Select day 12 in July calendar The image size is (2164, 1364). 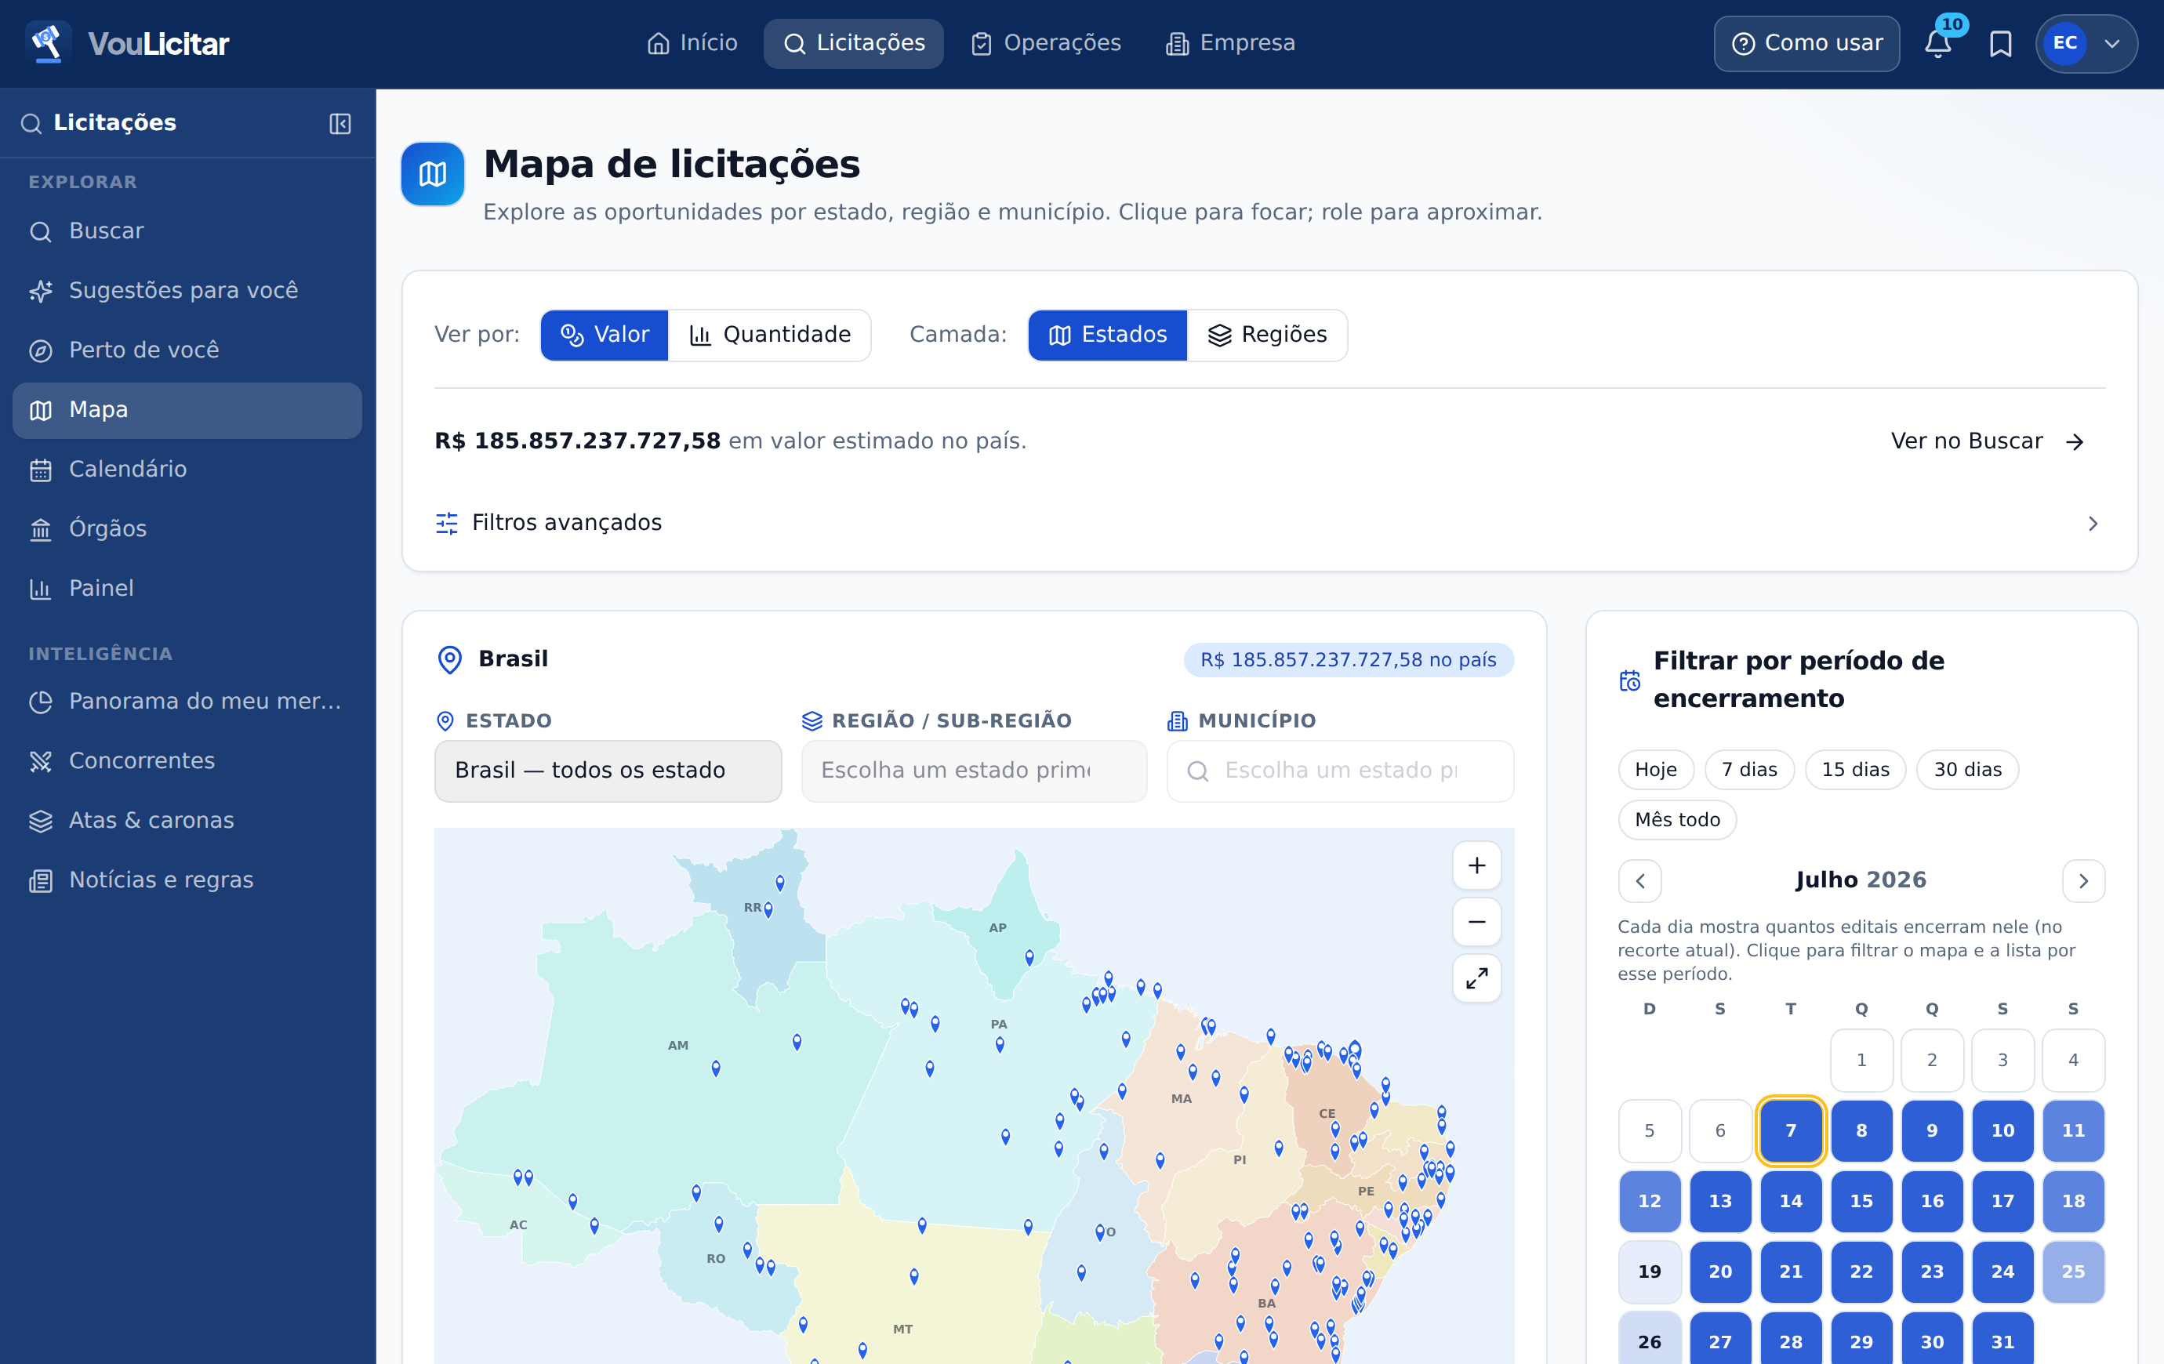(x=1649, y=1202)
